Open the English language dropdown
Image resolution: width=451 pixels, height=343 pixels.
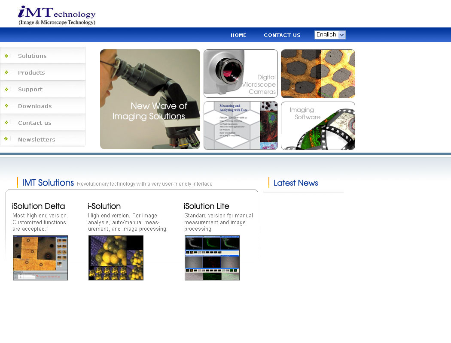click(330, 35)
